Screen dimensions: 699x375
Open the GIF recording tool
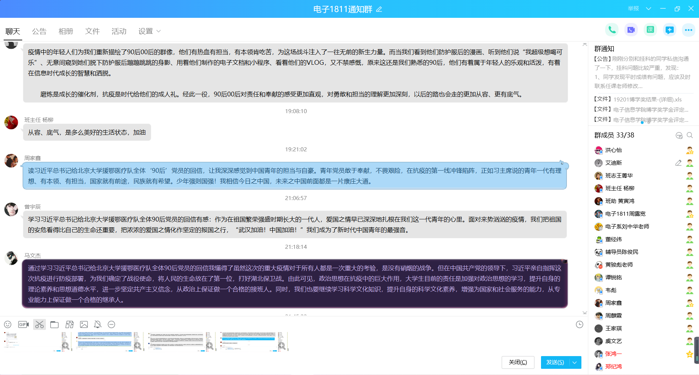[23, 324]
